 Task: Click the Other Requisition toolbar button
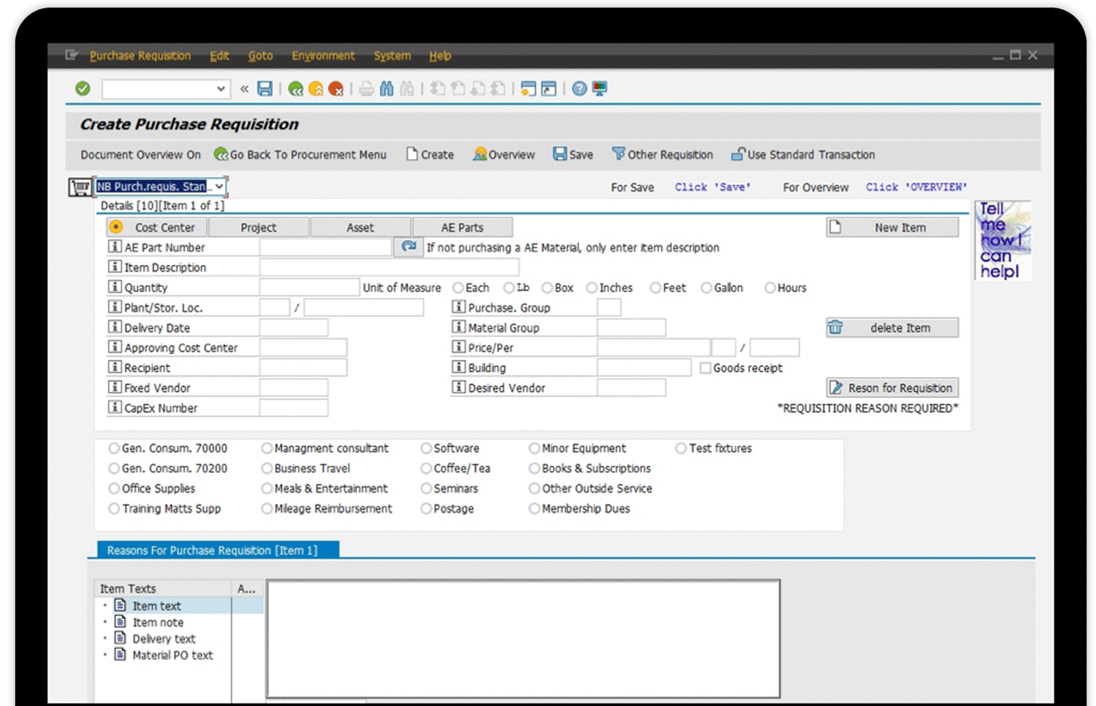(x=663, y=154)
